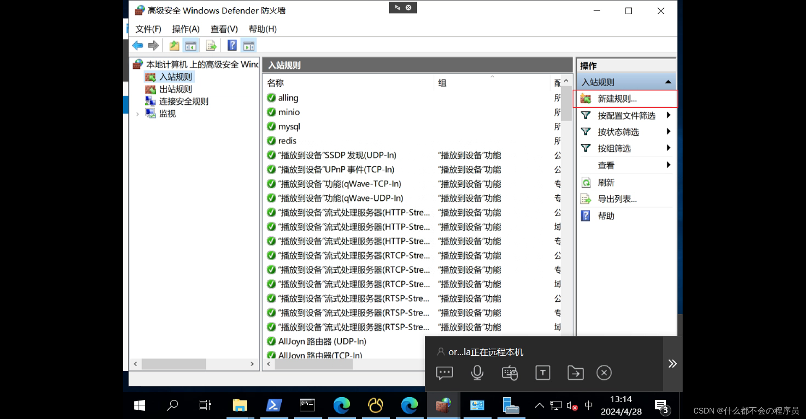Open the firewall brick icon on taskbar
The image size is (806, 419).
pyautogui.click(x=443, y=405)
